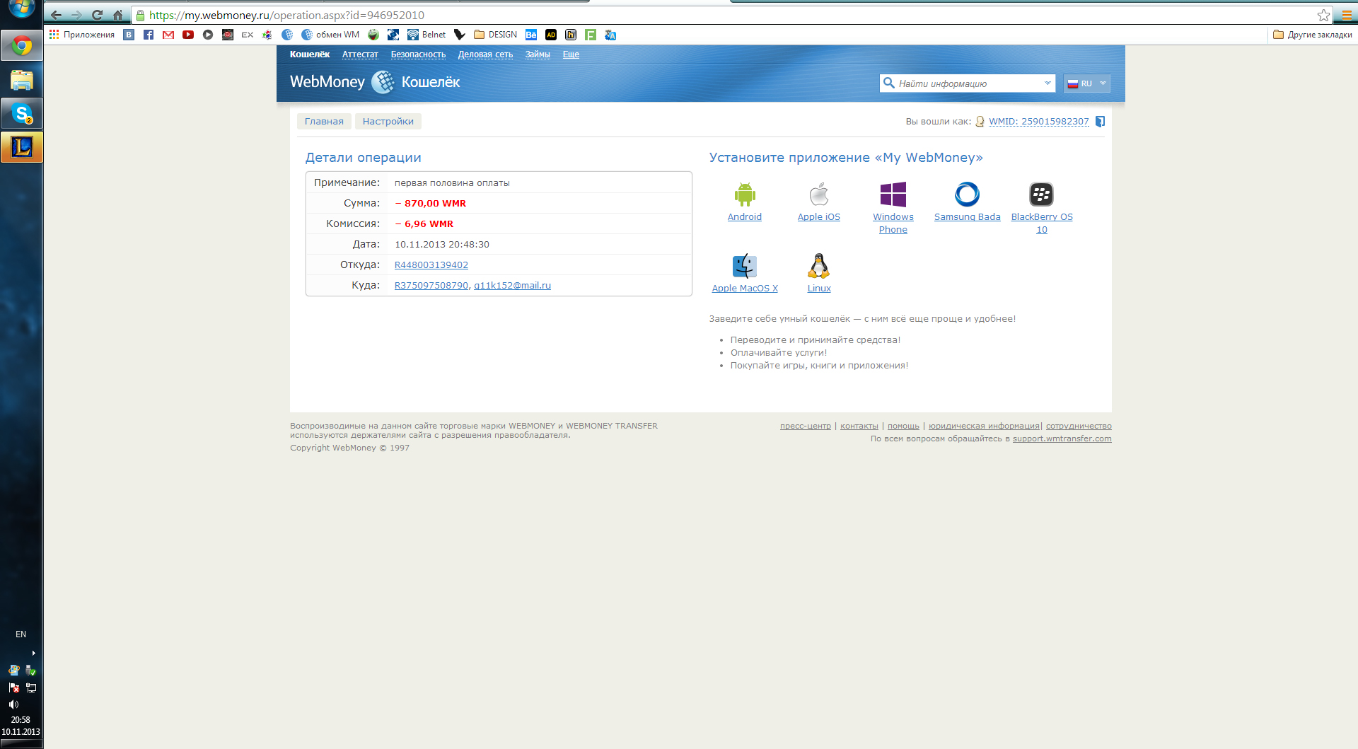The height and width of the screenshot is (749, 1358).
Task: Open the обмен WM bookmark
Action: pyautogui.click(x=330, y=35)
